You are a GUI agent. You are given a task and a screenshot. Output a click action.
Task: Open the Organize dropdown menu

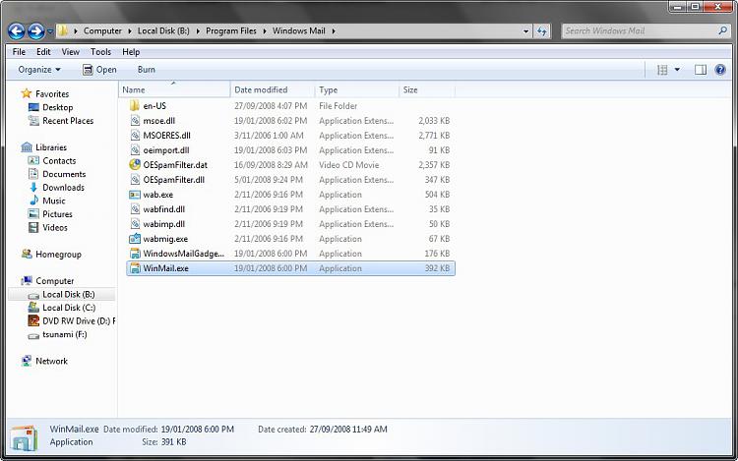[x=39, y=70]
